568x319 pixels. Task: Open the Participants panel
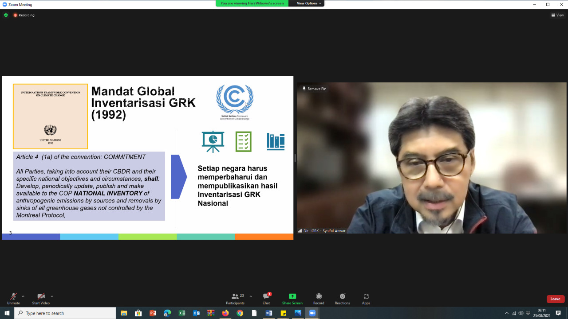tap(235, 299)
